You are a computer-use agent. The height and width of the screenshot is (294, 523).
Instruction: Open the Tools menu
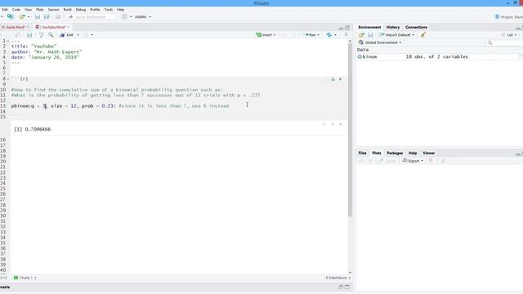point(109,10)
